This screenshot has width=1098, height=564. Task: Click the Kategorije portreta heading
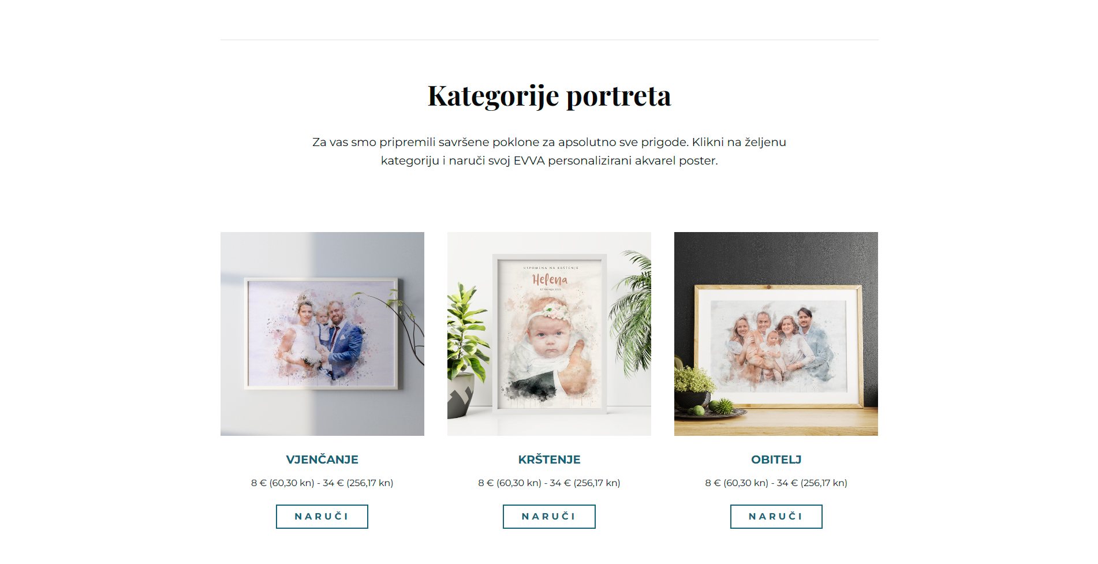[x=549, y=96]
